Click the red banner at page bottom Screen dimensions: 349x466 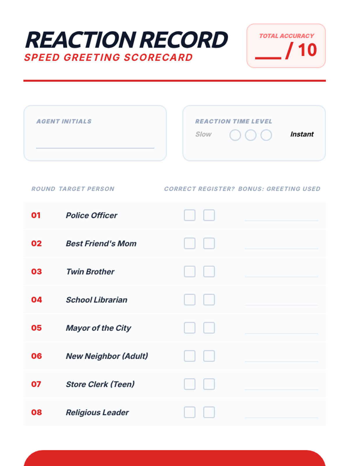pyautogui.click(x=174, y=458)
